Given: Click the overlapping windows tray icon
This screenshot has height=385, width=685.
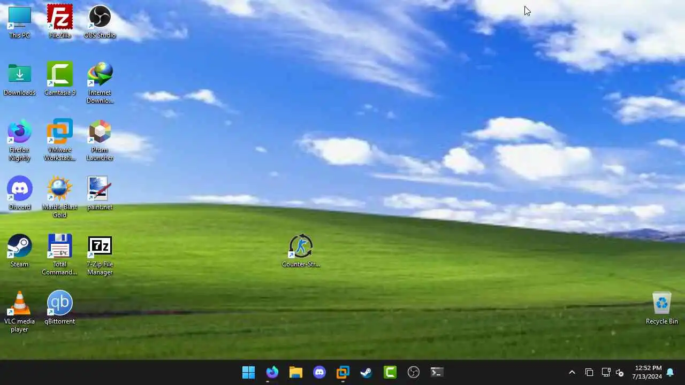Looking at the screenshot, I should pos(589,372).
